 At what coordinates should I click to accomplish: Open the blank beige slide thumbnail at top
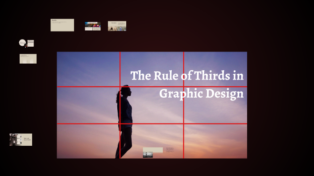tap(62, 25)
